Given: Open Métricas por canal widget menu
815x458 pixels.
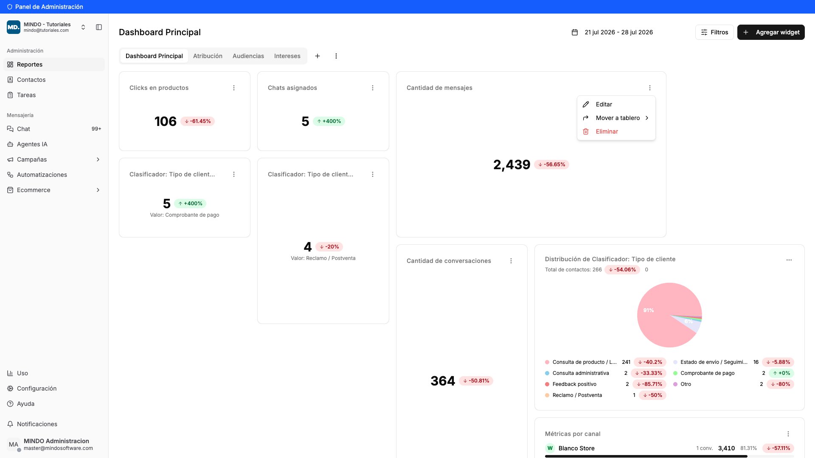Looking at the screenshot, I should click(x=788, y=434).
